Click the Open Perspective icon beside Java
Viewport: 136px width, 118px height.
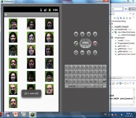click(126, 9)
